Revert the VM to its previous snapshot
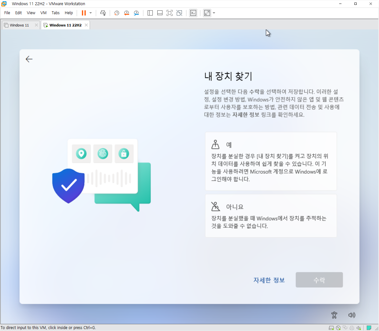379x331 pixels. (x=127, y=13)
